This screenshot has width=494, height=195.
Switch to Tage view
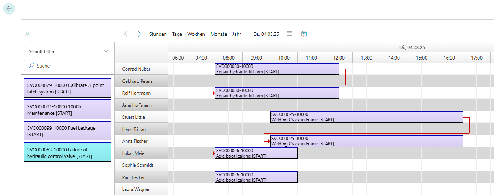tap(177, 34)
